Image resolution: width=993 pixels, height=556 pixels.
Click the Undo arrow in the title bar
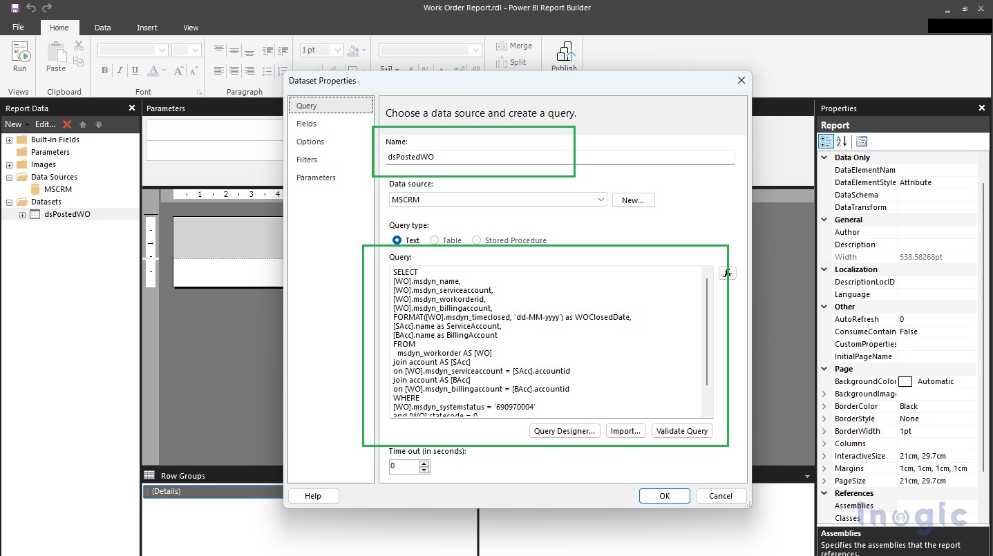(30, 8)
